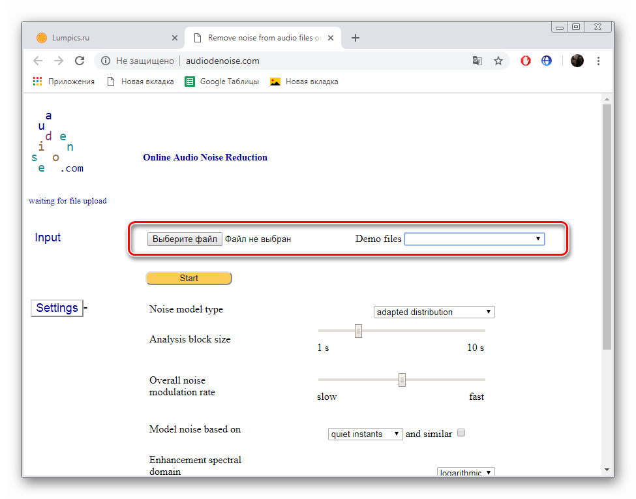Bookmark page with the star icon
Viewport: 636px width, 499px height.
pyautogui.click(x=498, y=61)
